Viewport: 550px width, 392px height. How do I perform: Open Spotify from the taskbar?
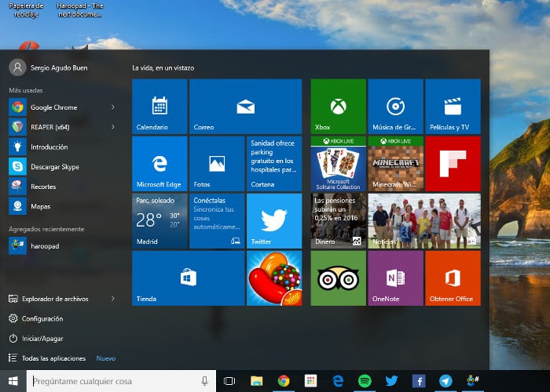click(x=365, y=381)
